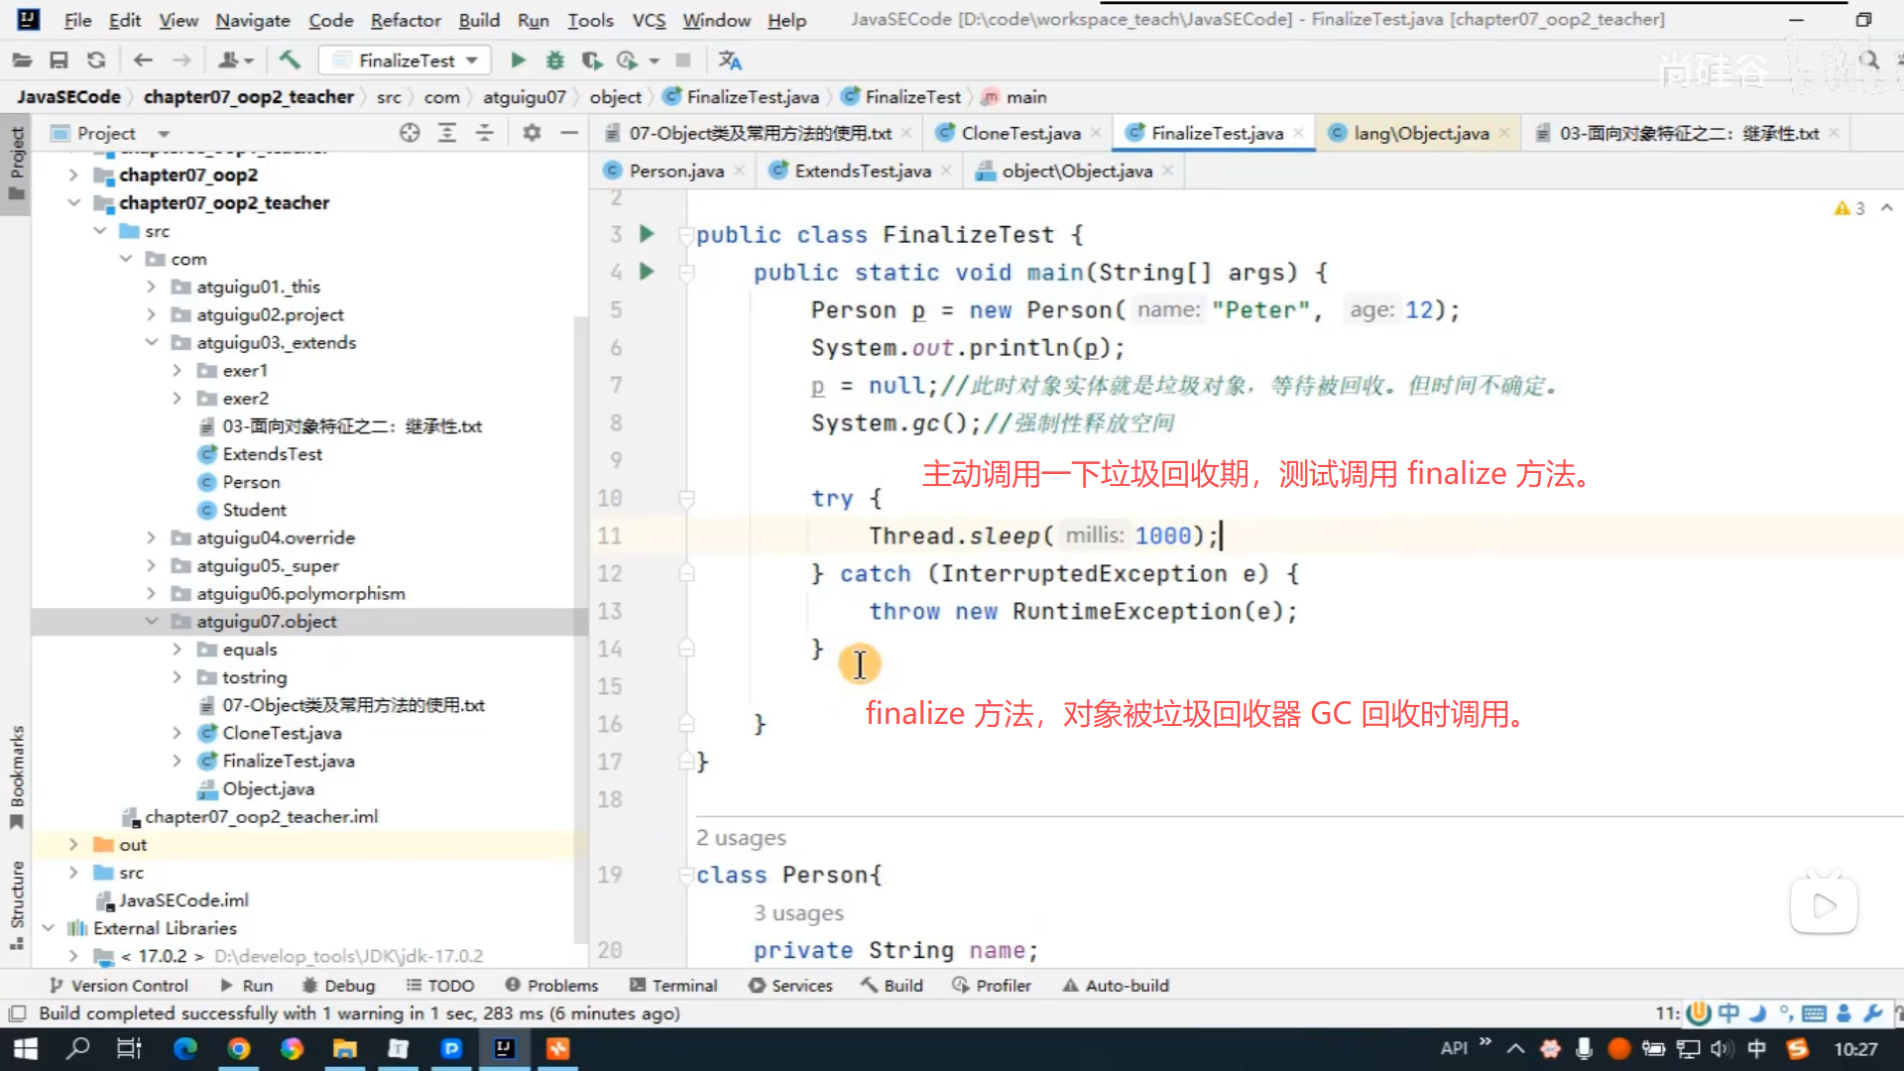Open the Problems tool window
Viewport: 1904px width, 1071px height.
[x=551, y=986]
